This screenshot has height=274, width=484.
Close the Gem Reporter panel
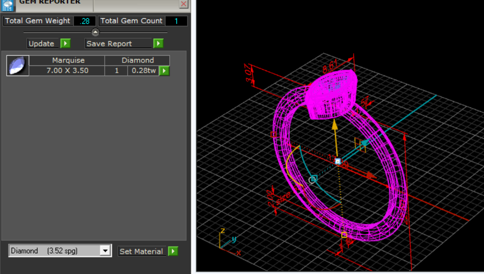(x=183, y=4)
